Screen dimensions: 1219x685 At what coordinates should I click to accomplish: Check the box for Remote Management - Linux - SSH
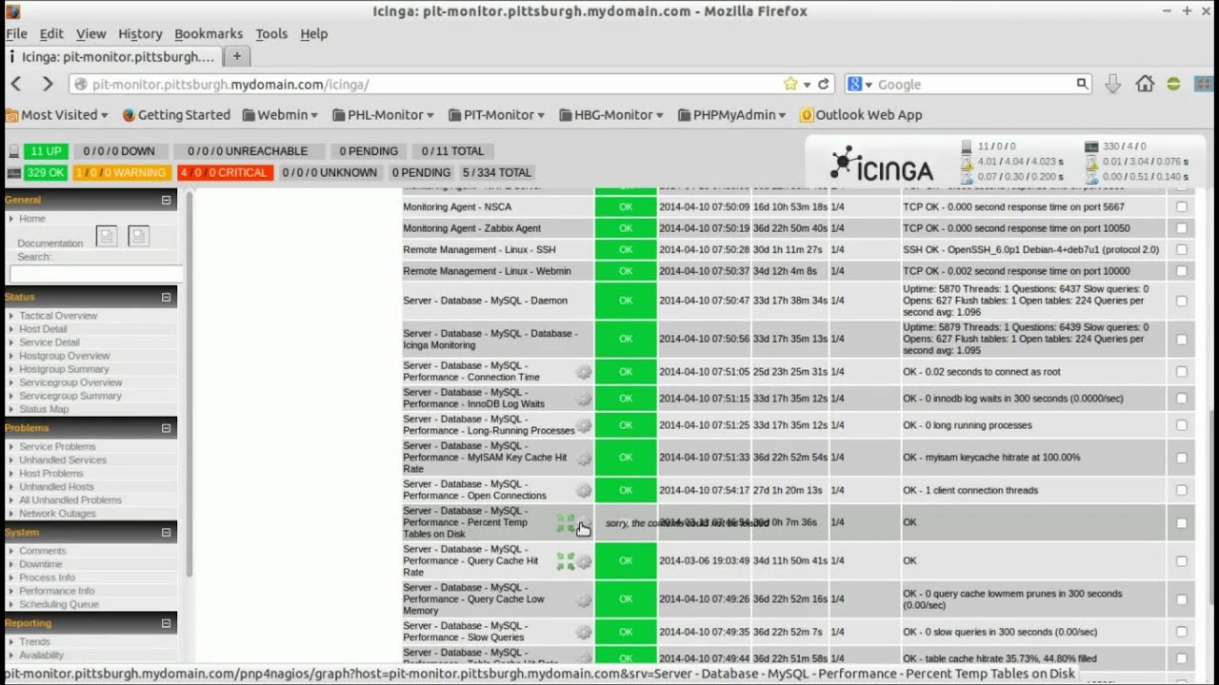pyautogui.click(x=1182, y=249)
